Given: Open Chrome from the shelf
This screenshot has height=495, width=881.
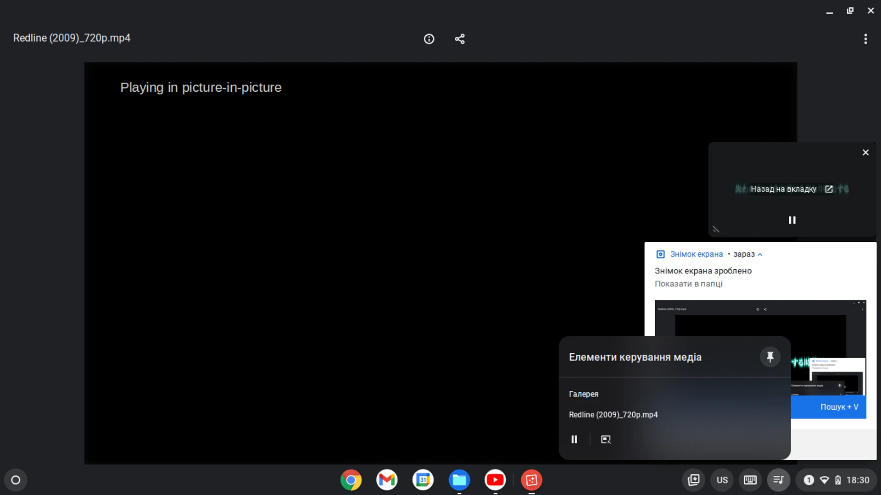Looking at the screenshot, I should tap(351, 480).
